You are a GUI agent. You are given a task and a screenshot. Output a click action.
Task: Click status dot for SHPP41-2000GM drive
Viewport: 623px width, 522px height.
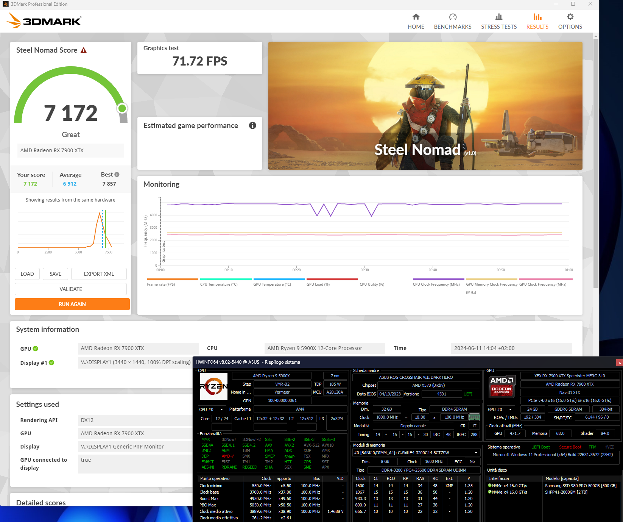tap(490, 492)
